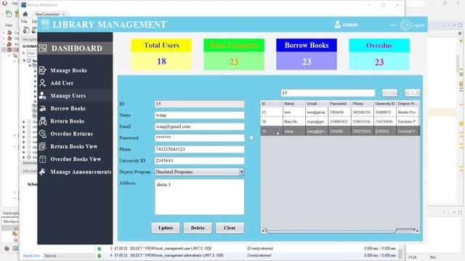Click search magnifier in Workbench schema filter
This screenshot has height=261, width=465.
click(24, 53)
